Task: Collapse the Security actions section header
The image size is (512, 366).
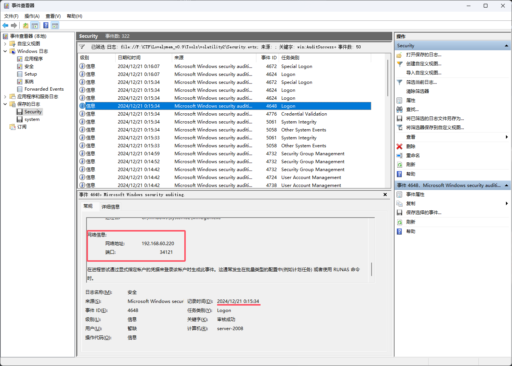Action: click(506, 46)
